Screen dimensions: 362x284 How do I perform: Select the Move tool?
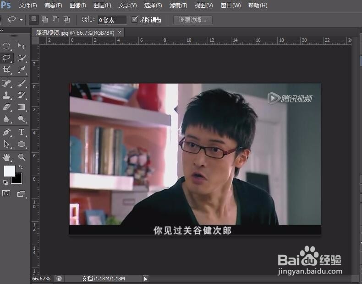pyautogui.click(x=22, y=46)
